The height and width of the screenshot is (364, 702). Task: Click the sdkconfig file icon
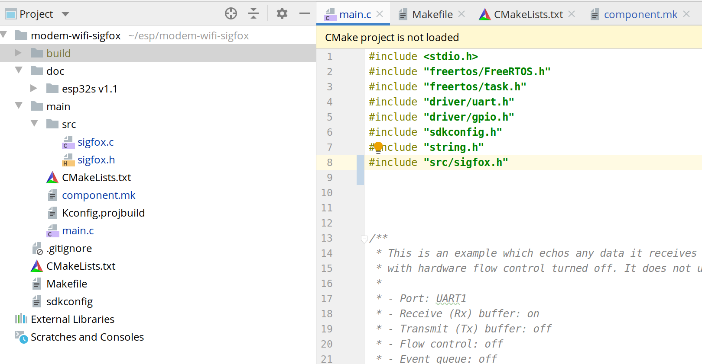click(37, 301)
